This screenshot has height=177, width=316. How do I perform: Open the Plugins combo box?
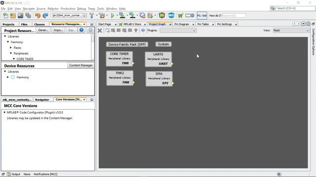178,30
